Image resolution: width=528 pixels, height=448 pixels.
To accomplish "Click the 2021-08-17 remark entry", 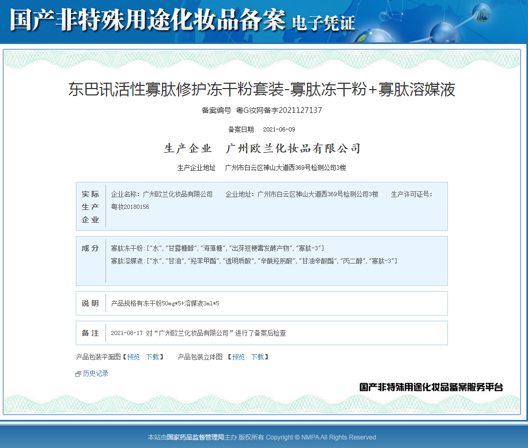I will coord(198,333).
